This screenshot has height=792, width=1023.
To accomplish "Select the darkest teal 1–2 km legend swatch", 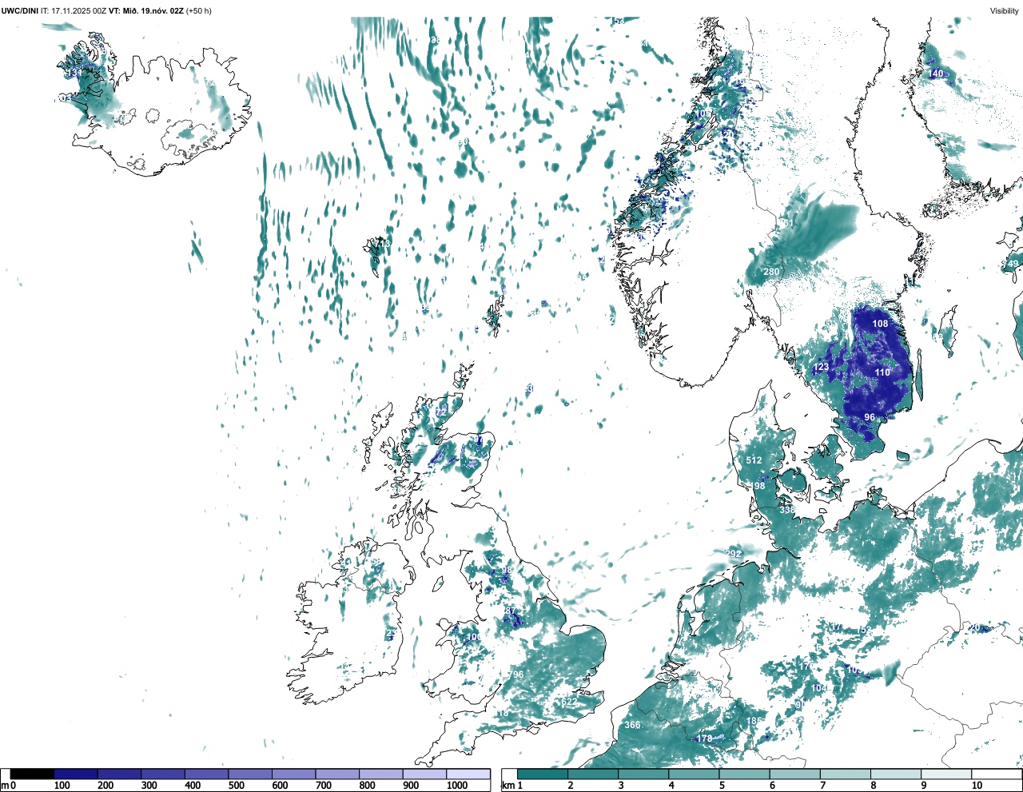I will coord(543,774).
